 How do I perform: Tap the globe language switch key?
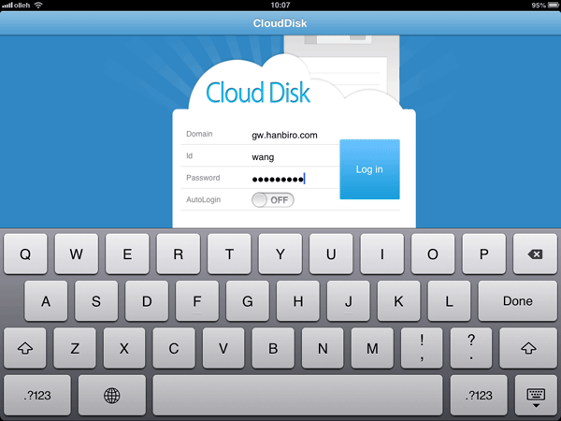pos(112,396)
